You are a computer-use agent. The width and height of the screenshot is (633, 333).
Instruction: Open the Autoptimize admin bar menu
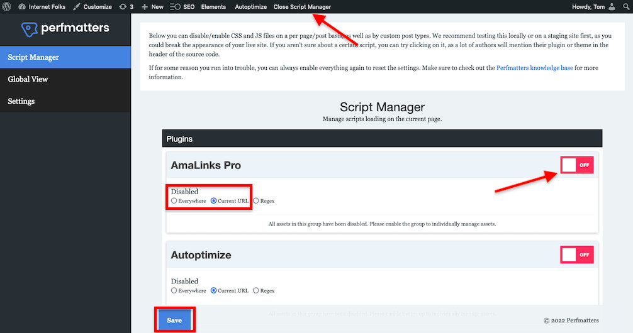(250, 7)
